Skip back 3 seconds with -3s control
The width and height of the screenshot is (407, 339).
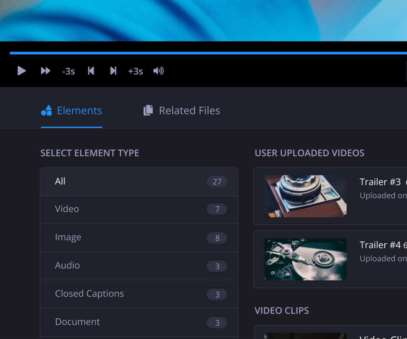[x=68, y=71]
